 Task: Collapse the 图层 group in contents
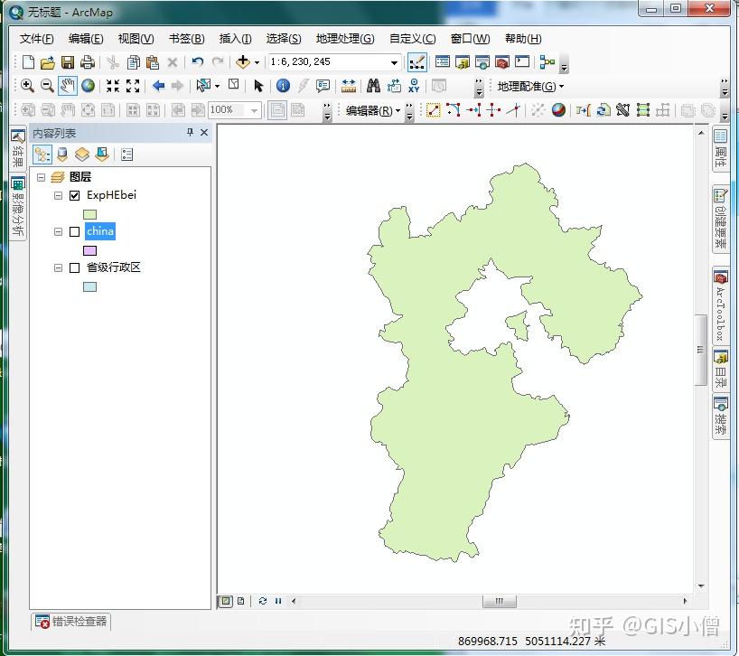tap(40, 177)
